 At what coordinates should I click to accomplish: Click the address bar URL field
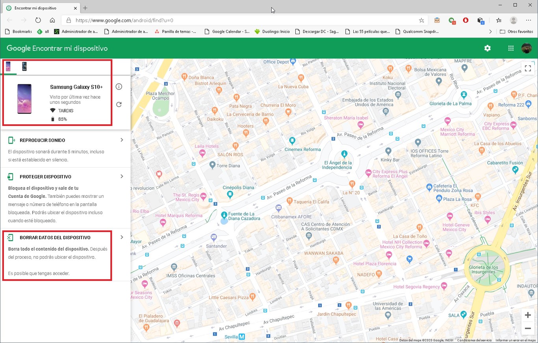point(244,20)
